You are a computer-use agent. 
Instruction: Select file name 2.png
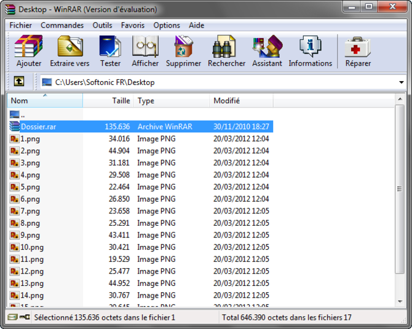coord(30,151)
